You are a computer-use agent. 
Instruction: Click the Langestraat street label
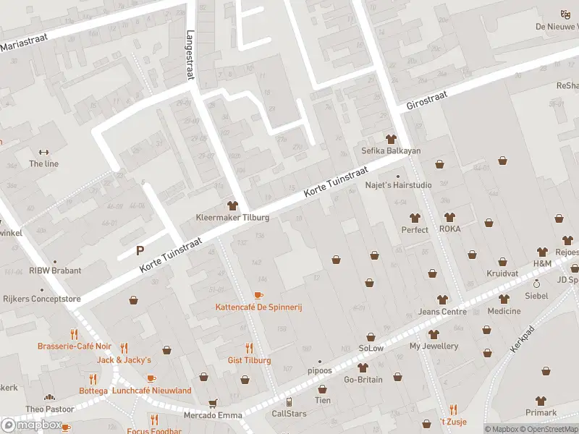[190, 55]
